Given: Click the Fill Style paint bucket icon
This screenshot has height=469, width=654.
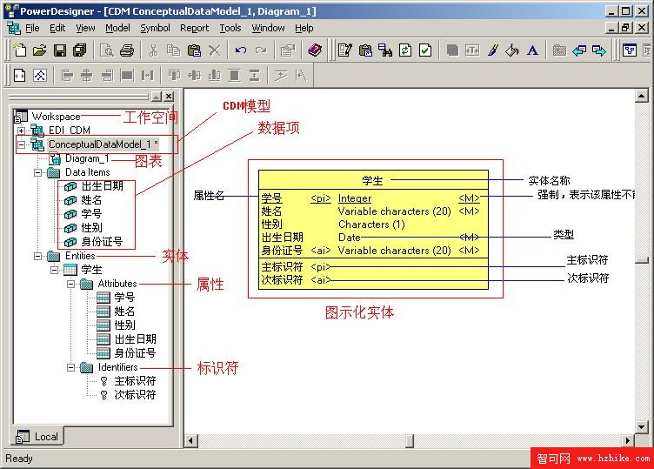Looking at the screenshot, I should (512, 50).
